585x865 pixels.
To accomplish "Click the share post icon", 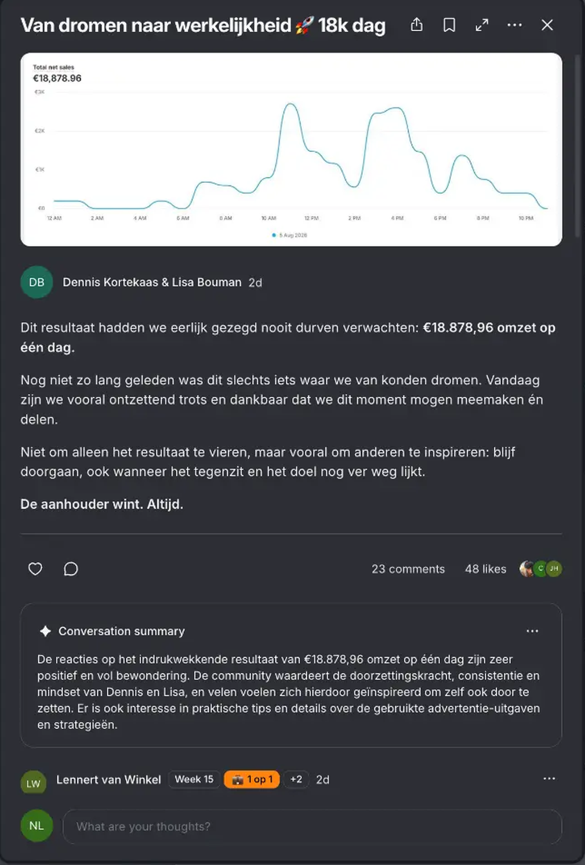I will coord(416,25).
